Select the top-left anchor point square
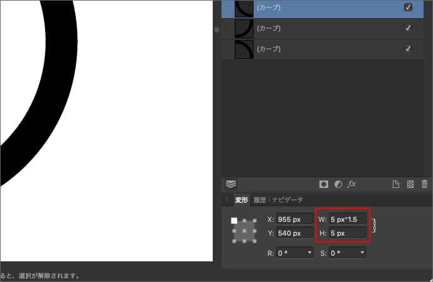This screenshot has width=433, height=282. (234, 221)
